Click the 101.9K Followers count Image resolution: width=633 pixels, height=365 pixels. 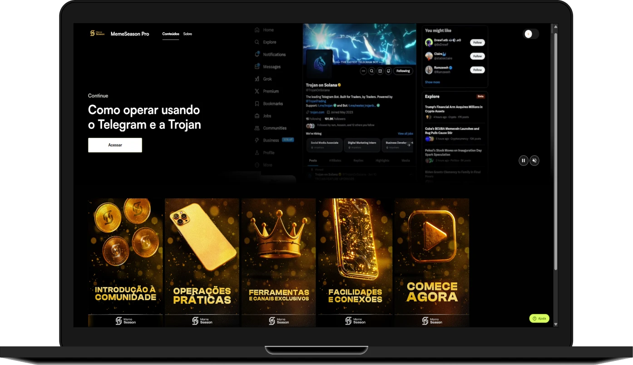(335, 119)
